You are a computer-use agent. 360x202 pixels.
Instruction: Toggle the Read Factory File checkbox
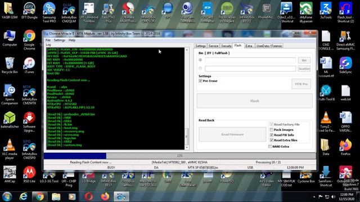coord(271,125)
